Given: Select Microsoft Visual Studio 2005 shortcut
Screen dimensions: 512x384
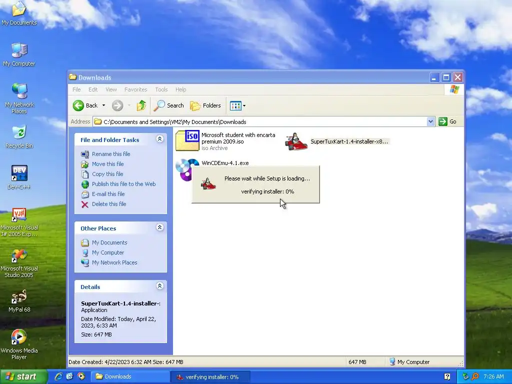Looking at the screenshot, I should [19, 263].
